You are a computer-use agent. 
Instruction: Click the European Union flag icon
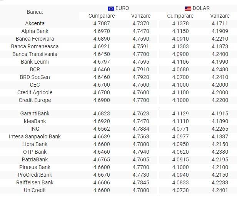point(111,8)
